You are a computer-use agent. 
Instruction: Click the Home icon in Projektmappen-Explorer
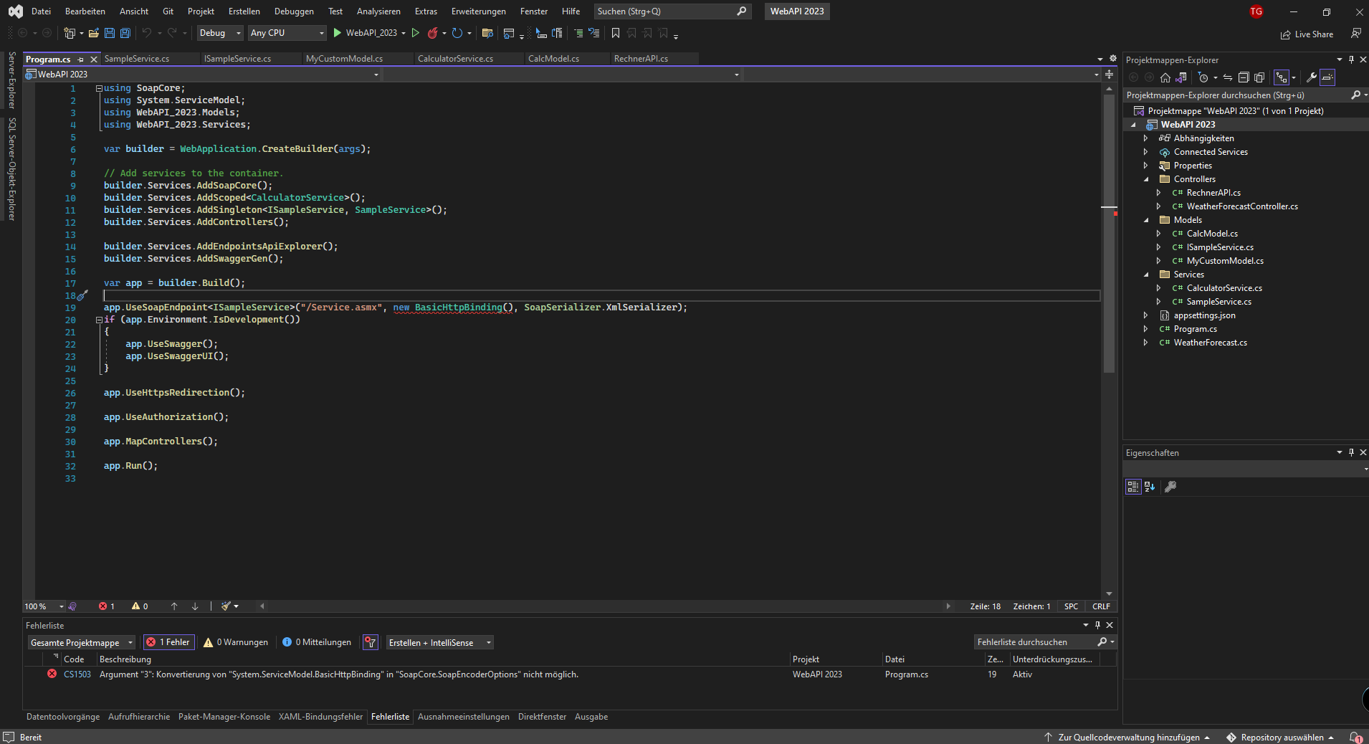[x=1165, y=77]
